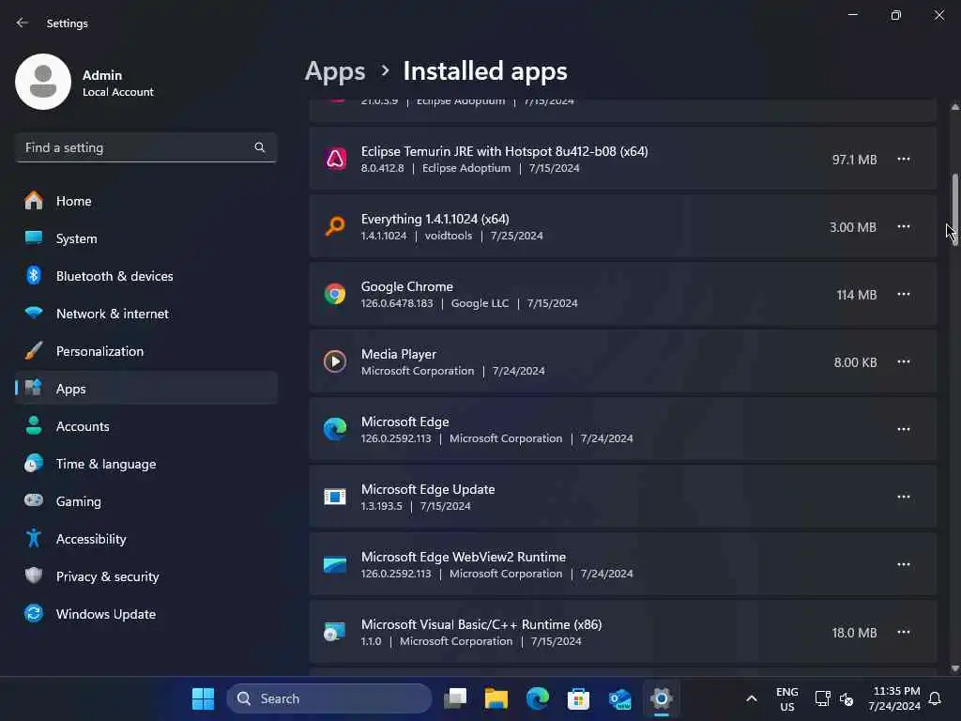
Task: Click the installed apps list scrollbar thumb
Action: pos(954,208)
